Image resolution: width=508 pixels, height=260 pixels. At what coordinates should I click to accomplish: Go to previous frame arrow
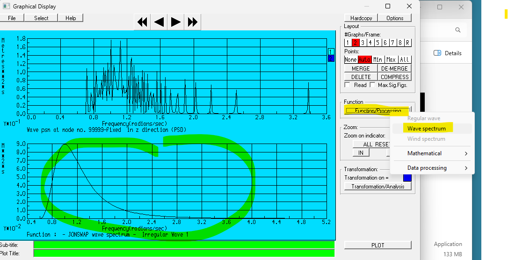tap(159, 22)
